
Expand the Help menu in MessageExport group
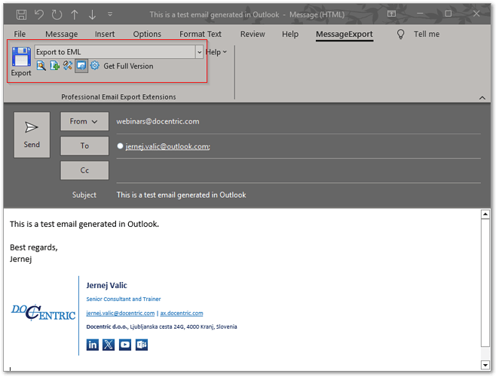216,52
